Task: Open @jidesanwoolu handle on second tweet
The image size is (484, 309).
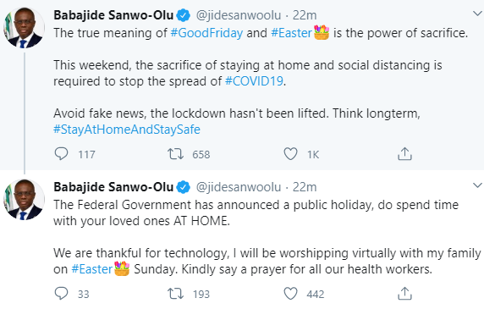Action: click(239, 187)
